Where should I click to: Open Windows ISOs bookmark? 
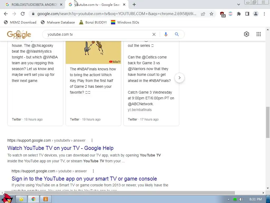point(125,22)
